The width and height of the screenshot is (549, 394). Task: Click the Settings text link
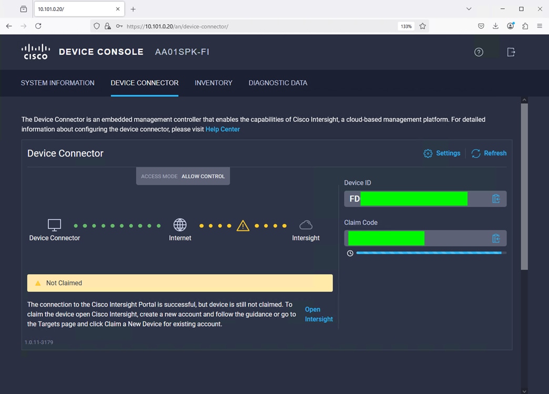448,153
